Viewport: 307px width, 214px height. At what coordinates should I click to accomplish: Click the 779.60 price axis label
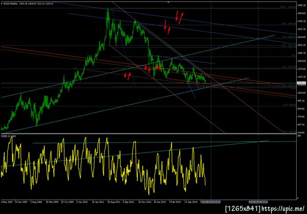(x=301, y=117)
